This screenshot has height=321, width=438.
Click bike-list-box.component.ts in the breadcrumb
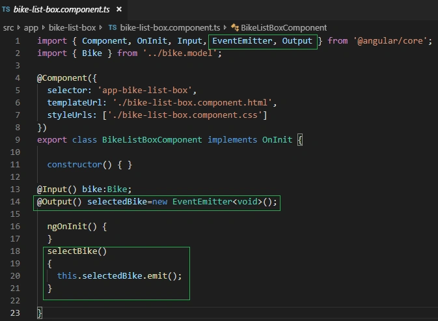pos(170,27)
